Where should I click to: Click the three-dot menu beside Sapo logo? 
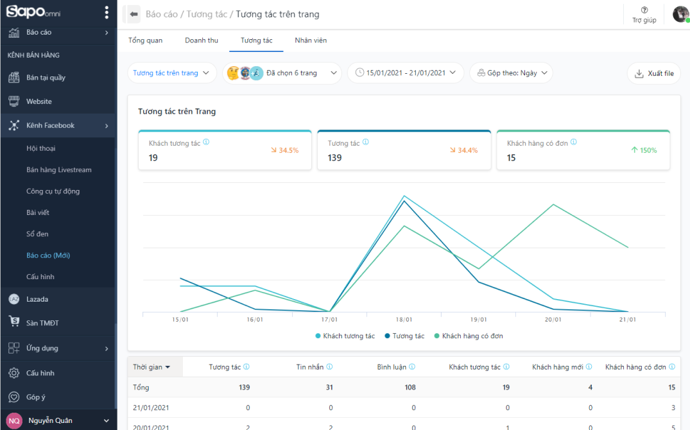pyautogui.click(x=107, y=13)
